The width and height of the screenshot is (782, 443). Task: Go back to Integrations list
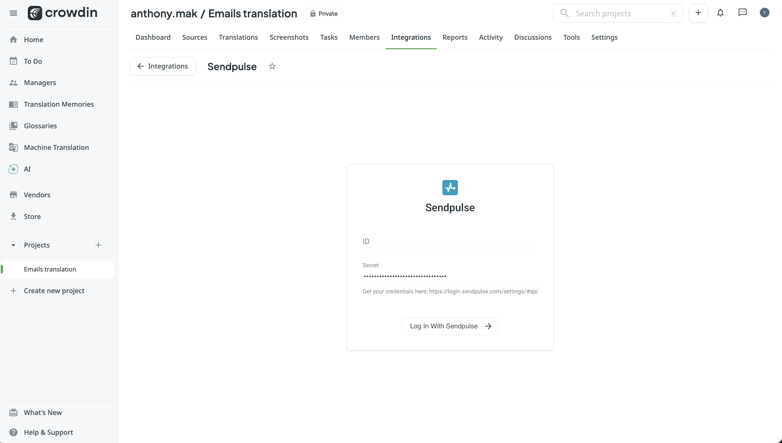(x=163, y=66)
